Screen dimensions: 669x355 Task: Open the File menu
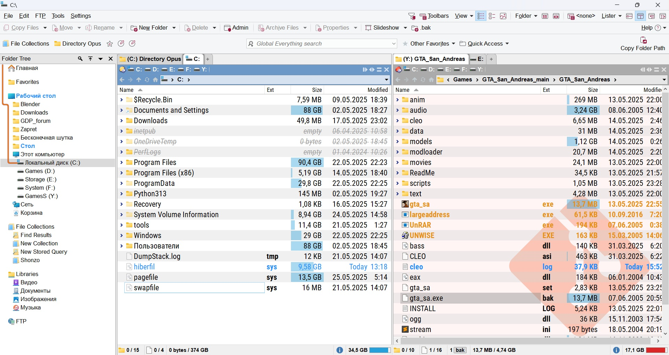click(x=8, y=16)
